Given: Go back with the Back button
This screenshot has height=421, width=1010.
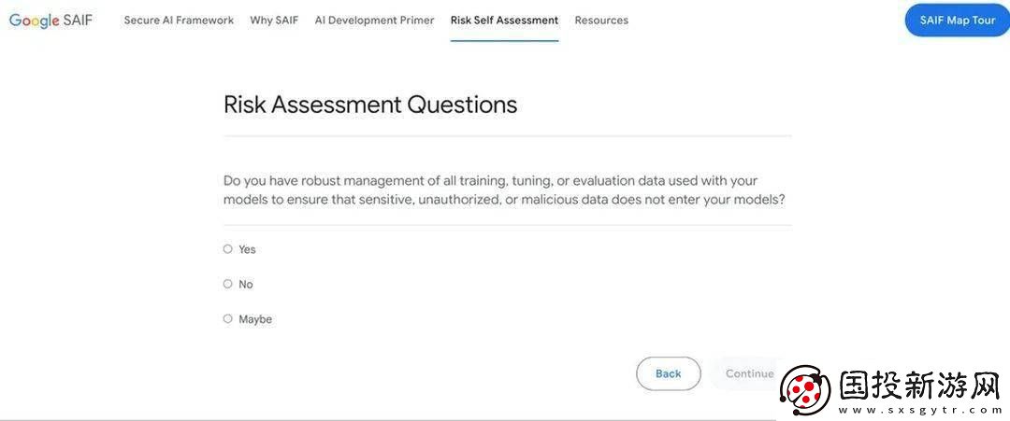Looking at the screenshot, I should click(668, 373).
